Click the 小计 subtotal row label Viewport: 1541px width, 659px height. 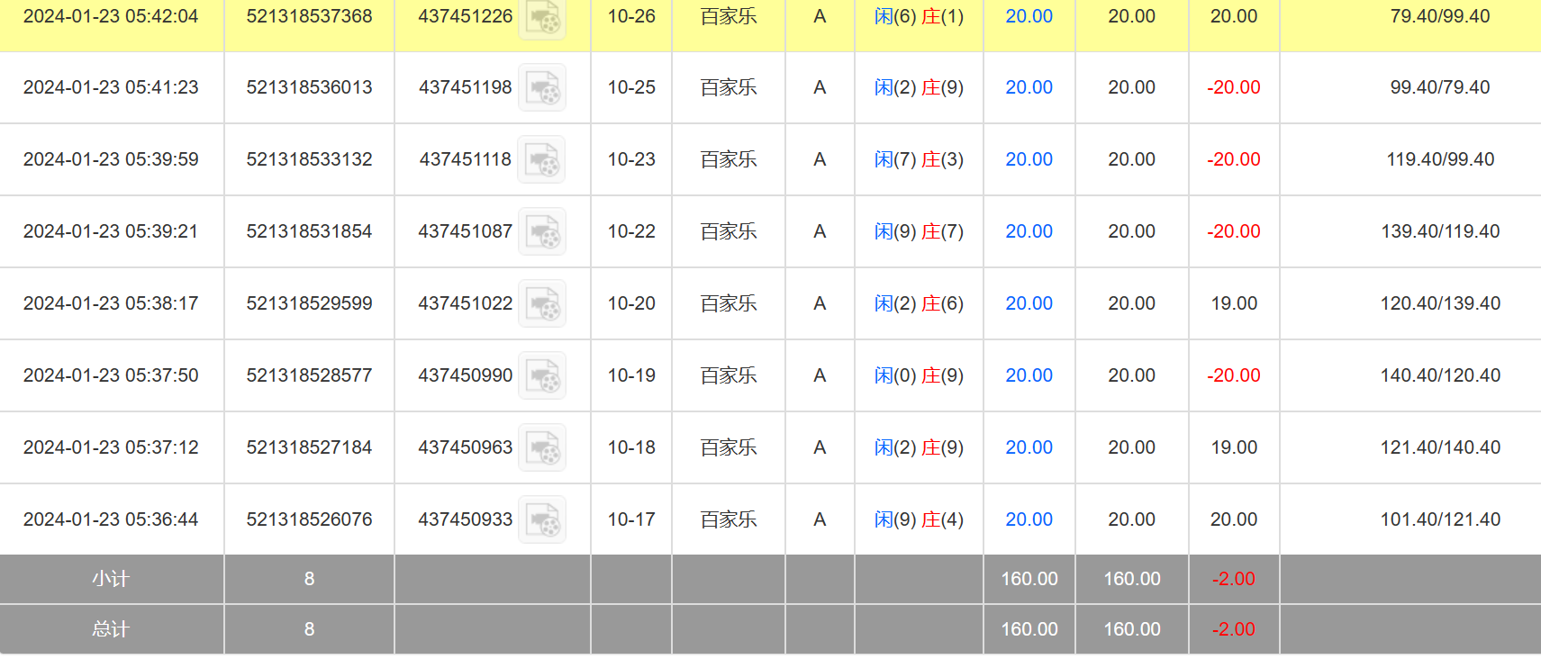[x=111, y=579]
